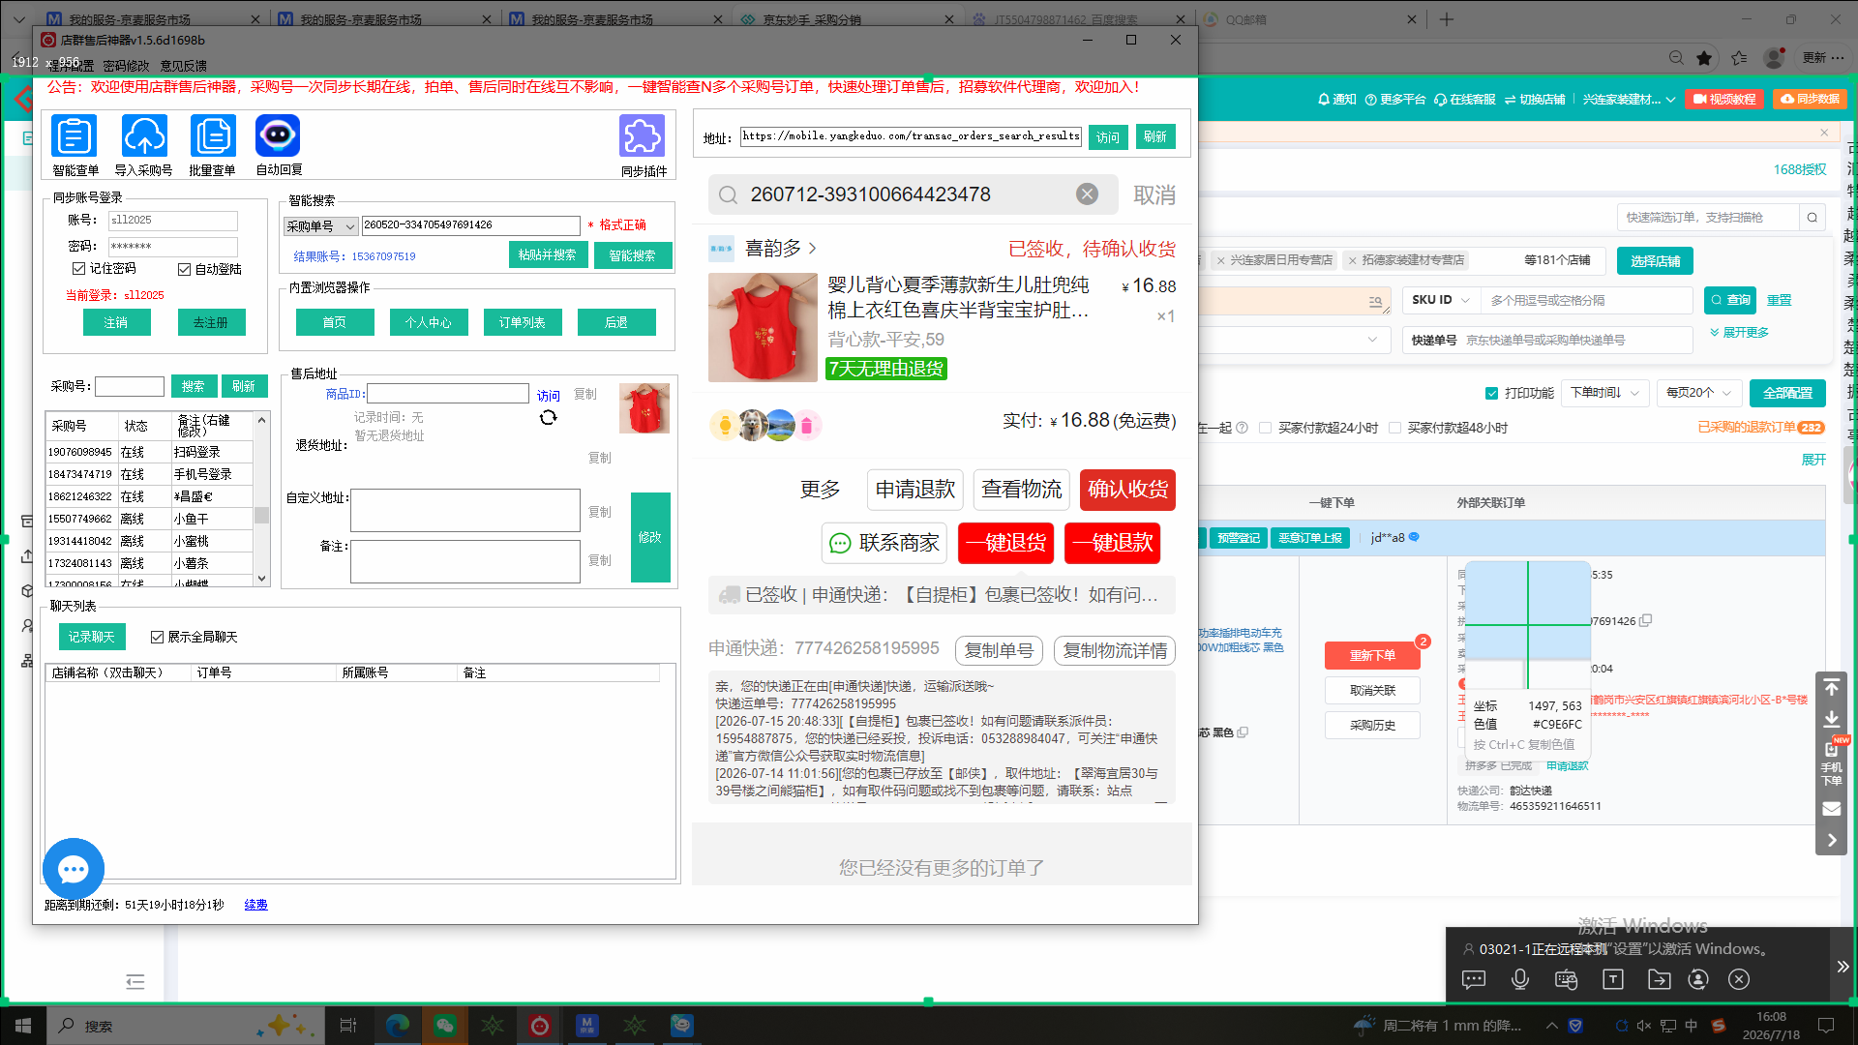Screen dimensions: 1858x1045
Task: Select the row with 采购号 19076098945
Action: click(x=150, y=452)
